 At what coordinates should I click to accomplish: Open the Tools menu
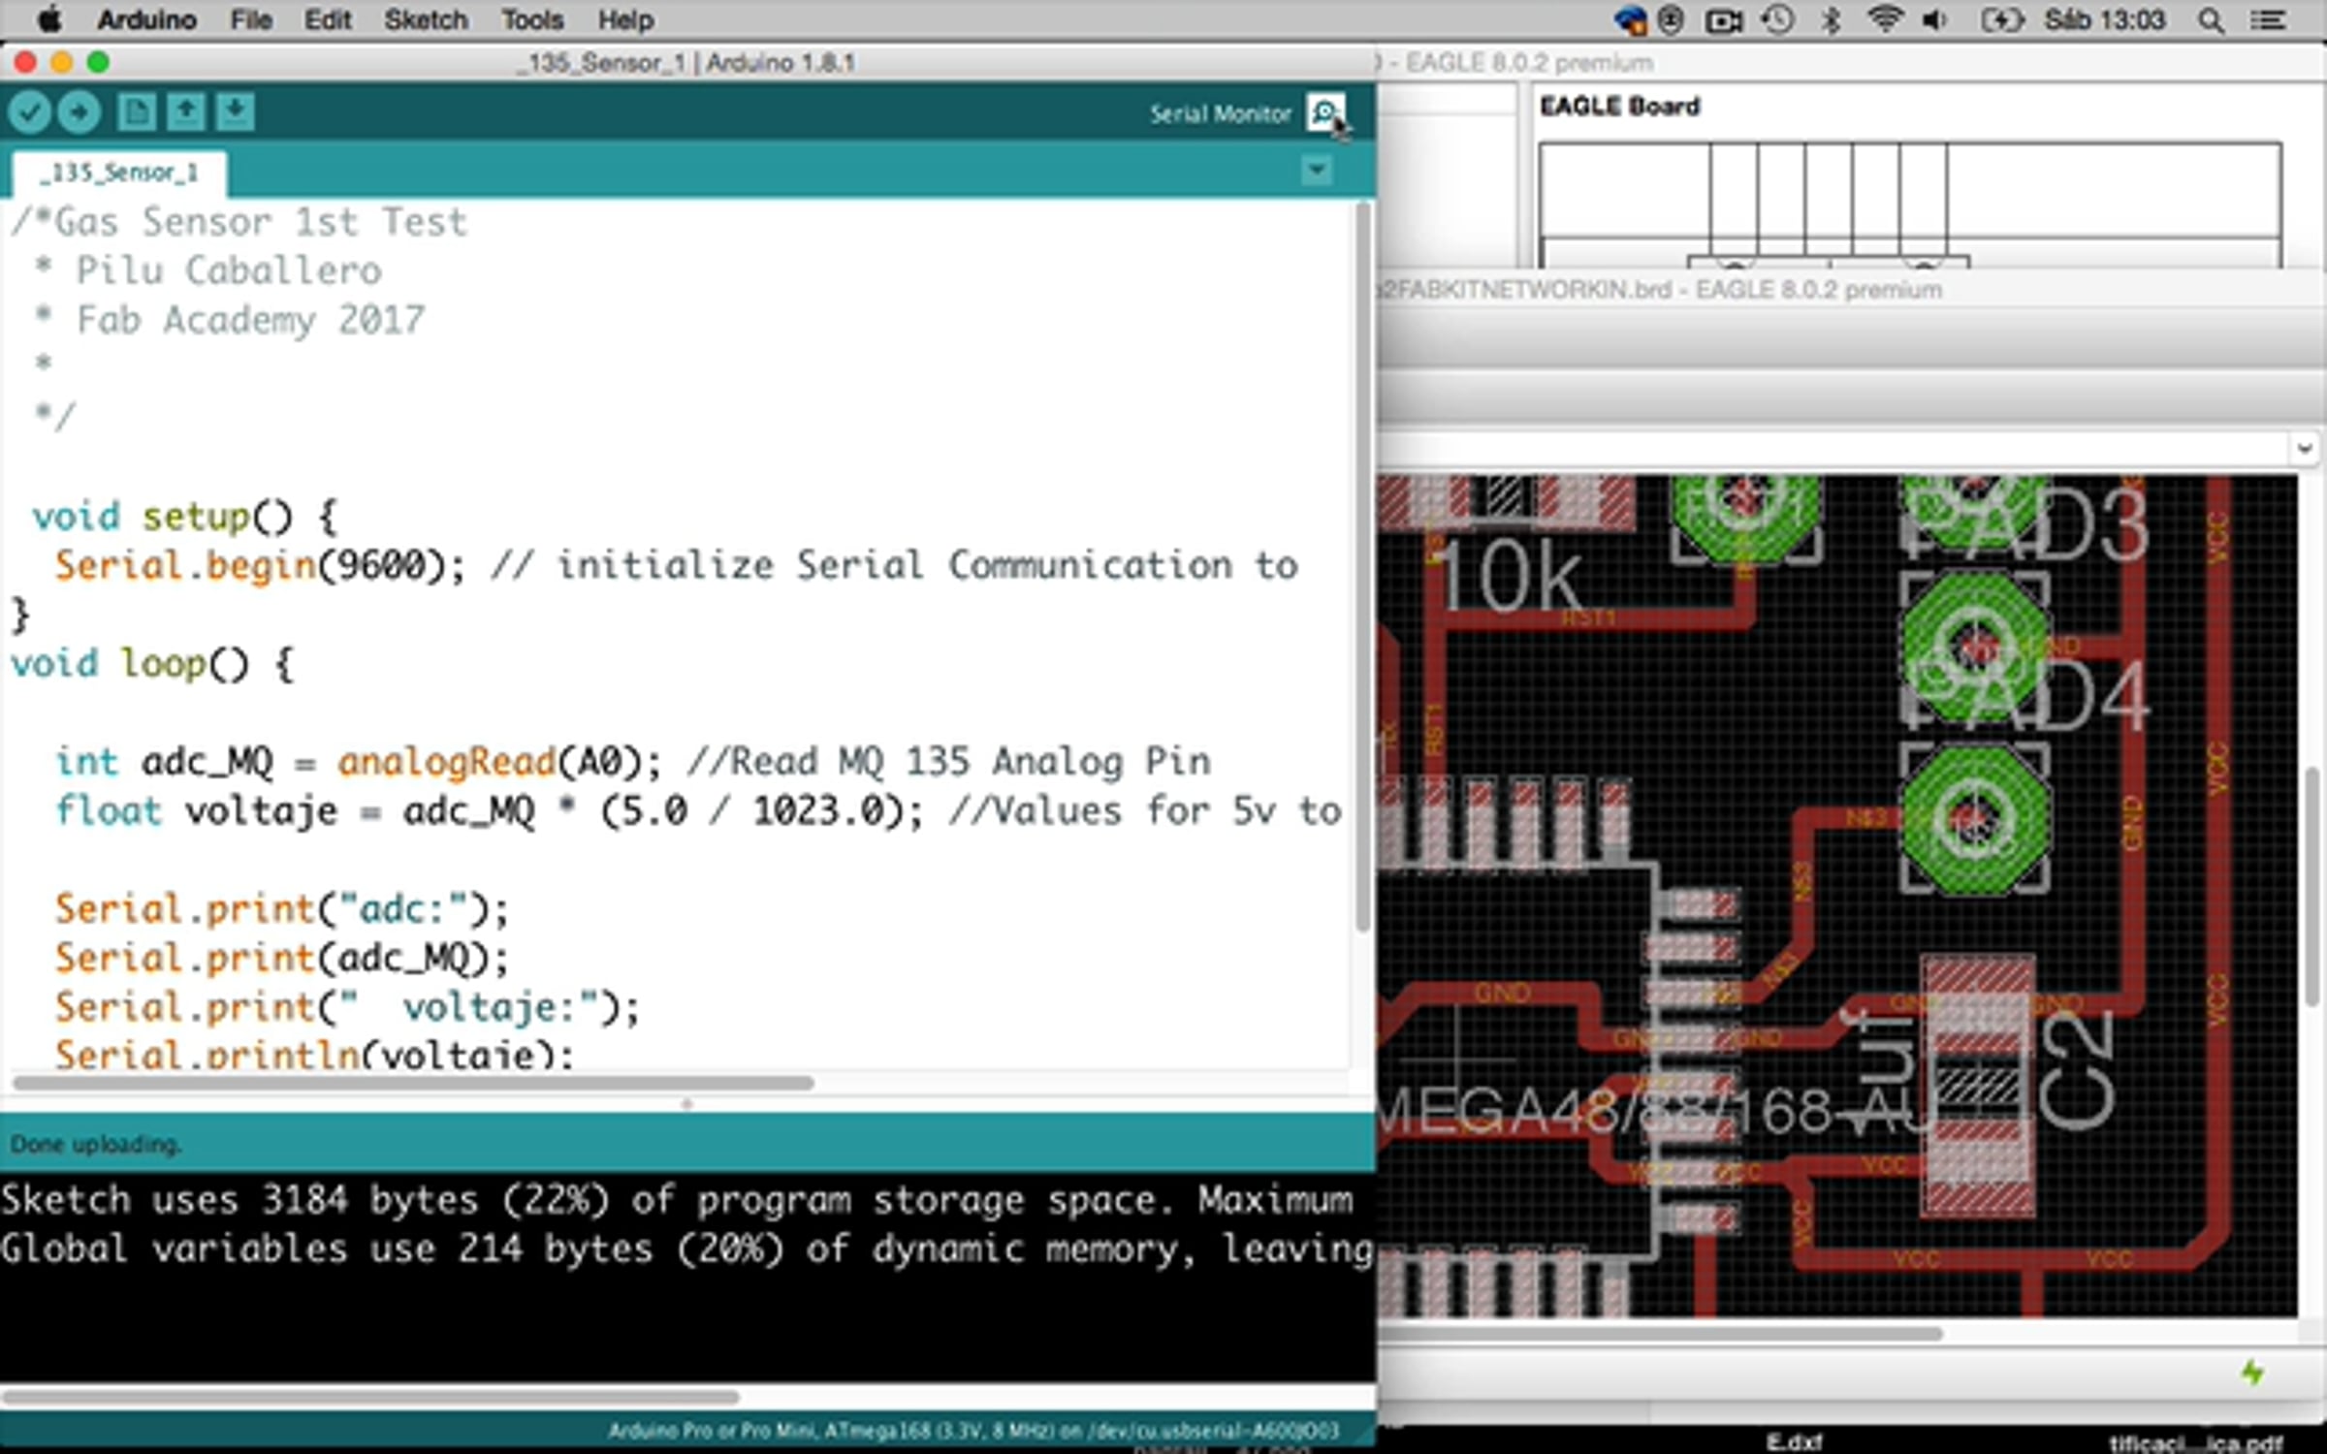532,19
